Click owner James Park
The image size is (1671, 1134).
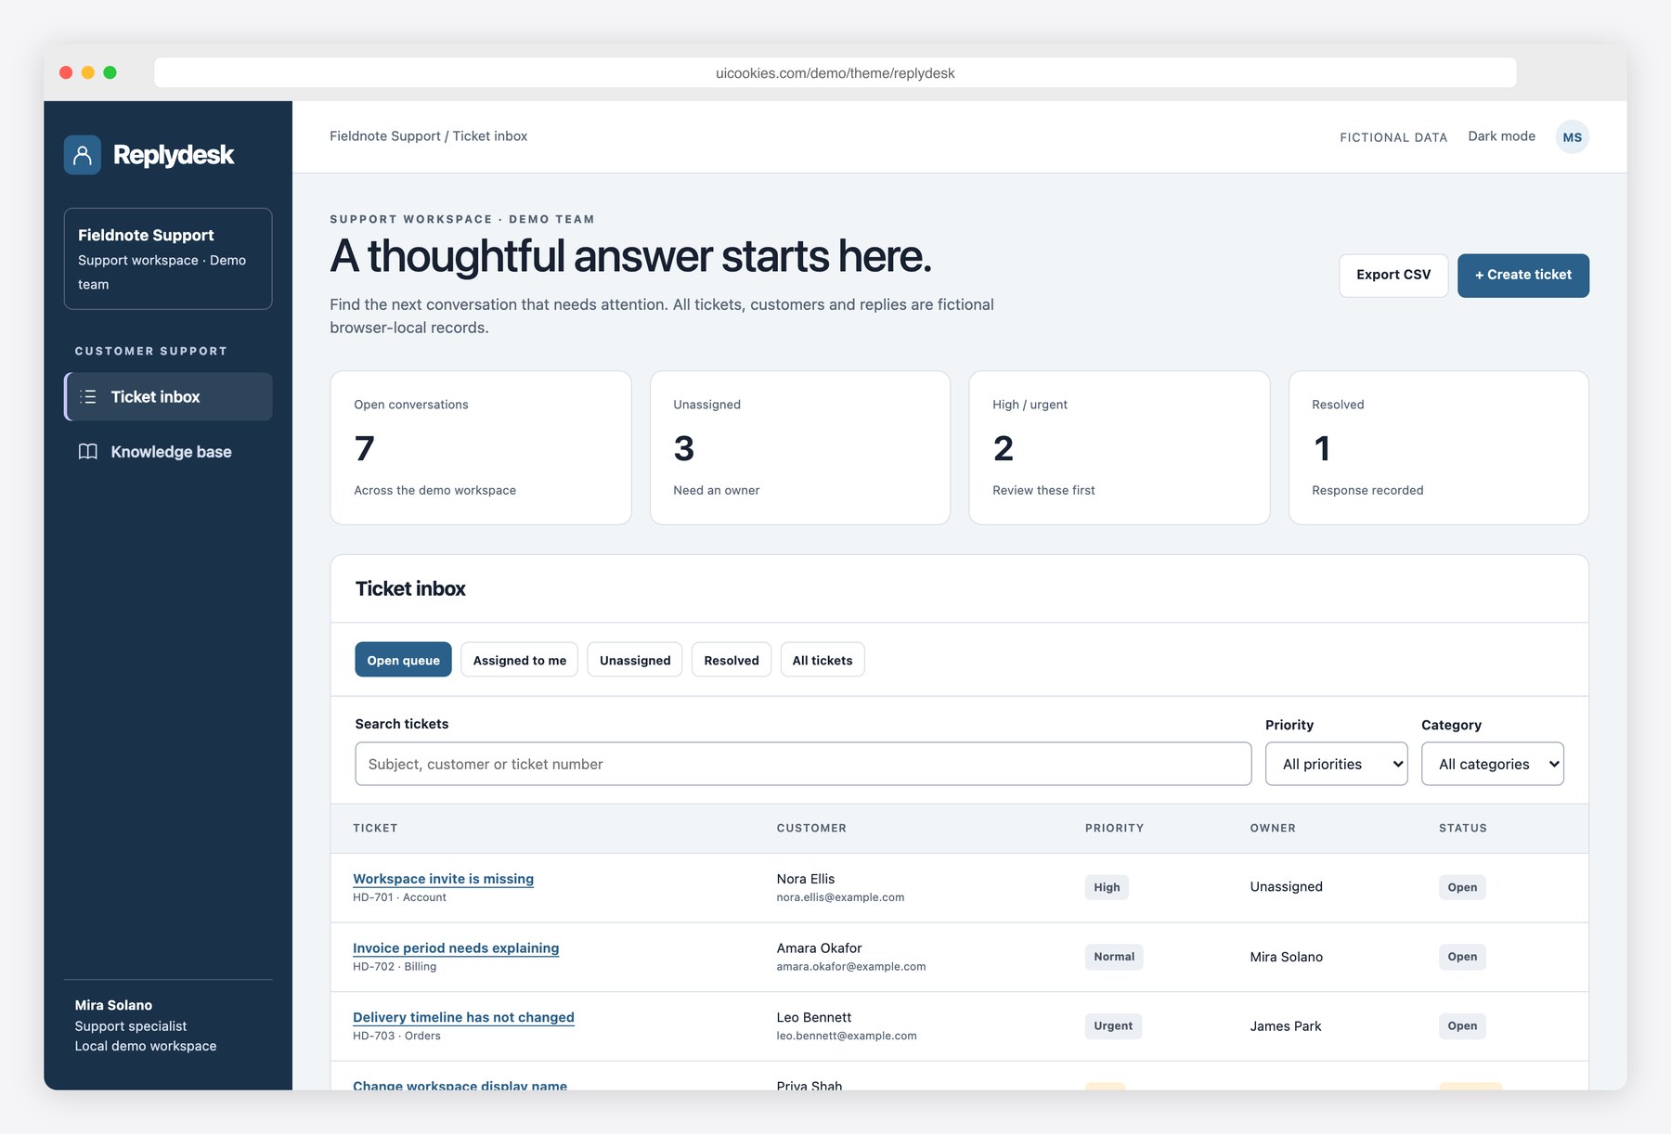click(1285, 1026)
